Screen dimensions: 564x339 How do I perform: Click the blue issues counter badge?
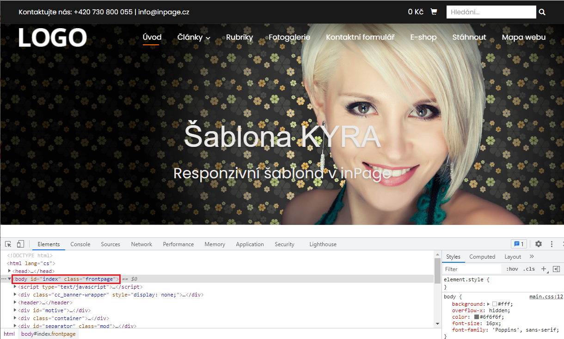click(x=518, y=244)
